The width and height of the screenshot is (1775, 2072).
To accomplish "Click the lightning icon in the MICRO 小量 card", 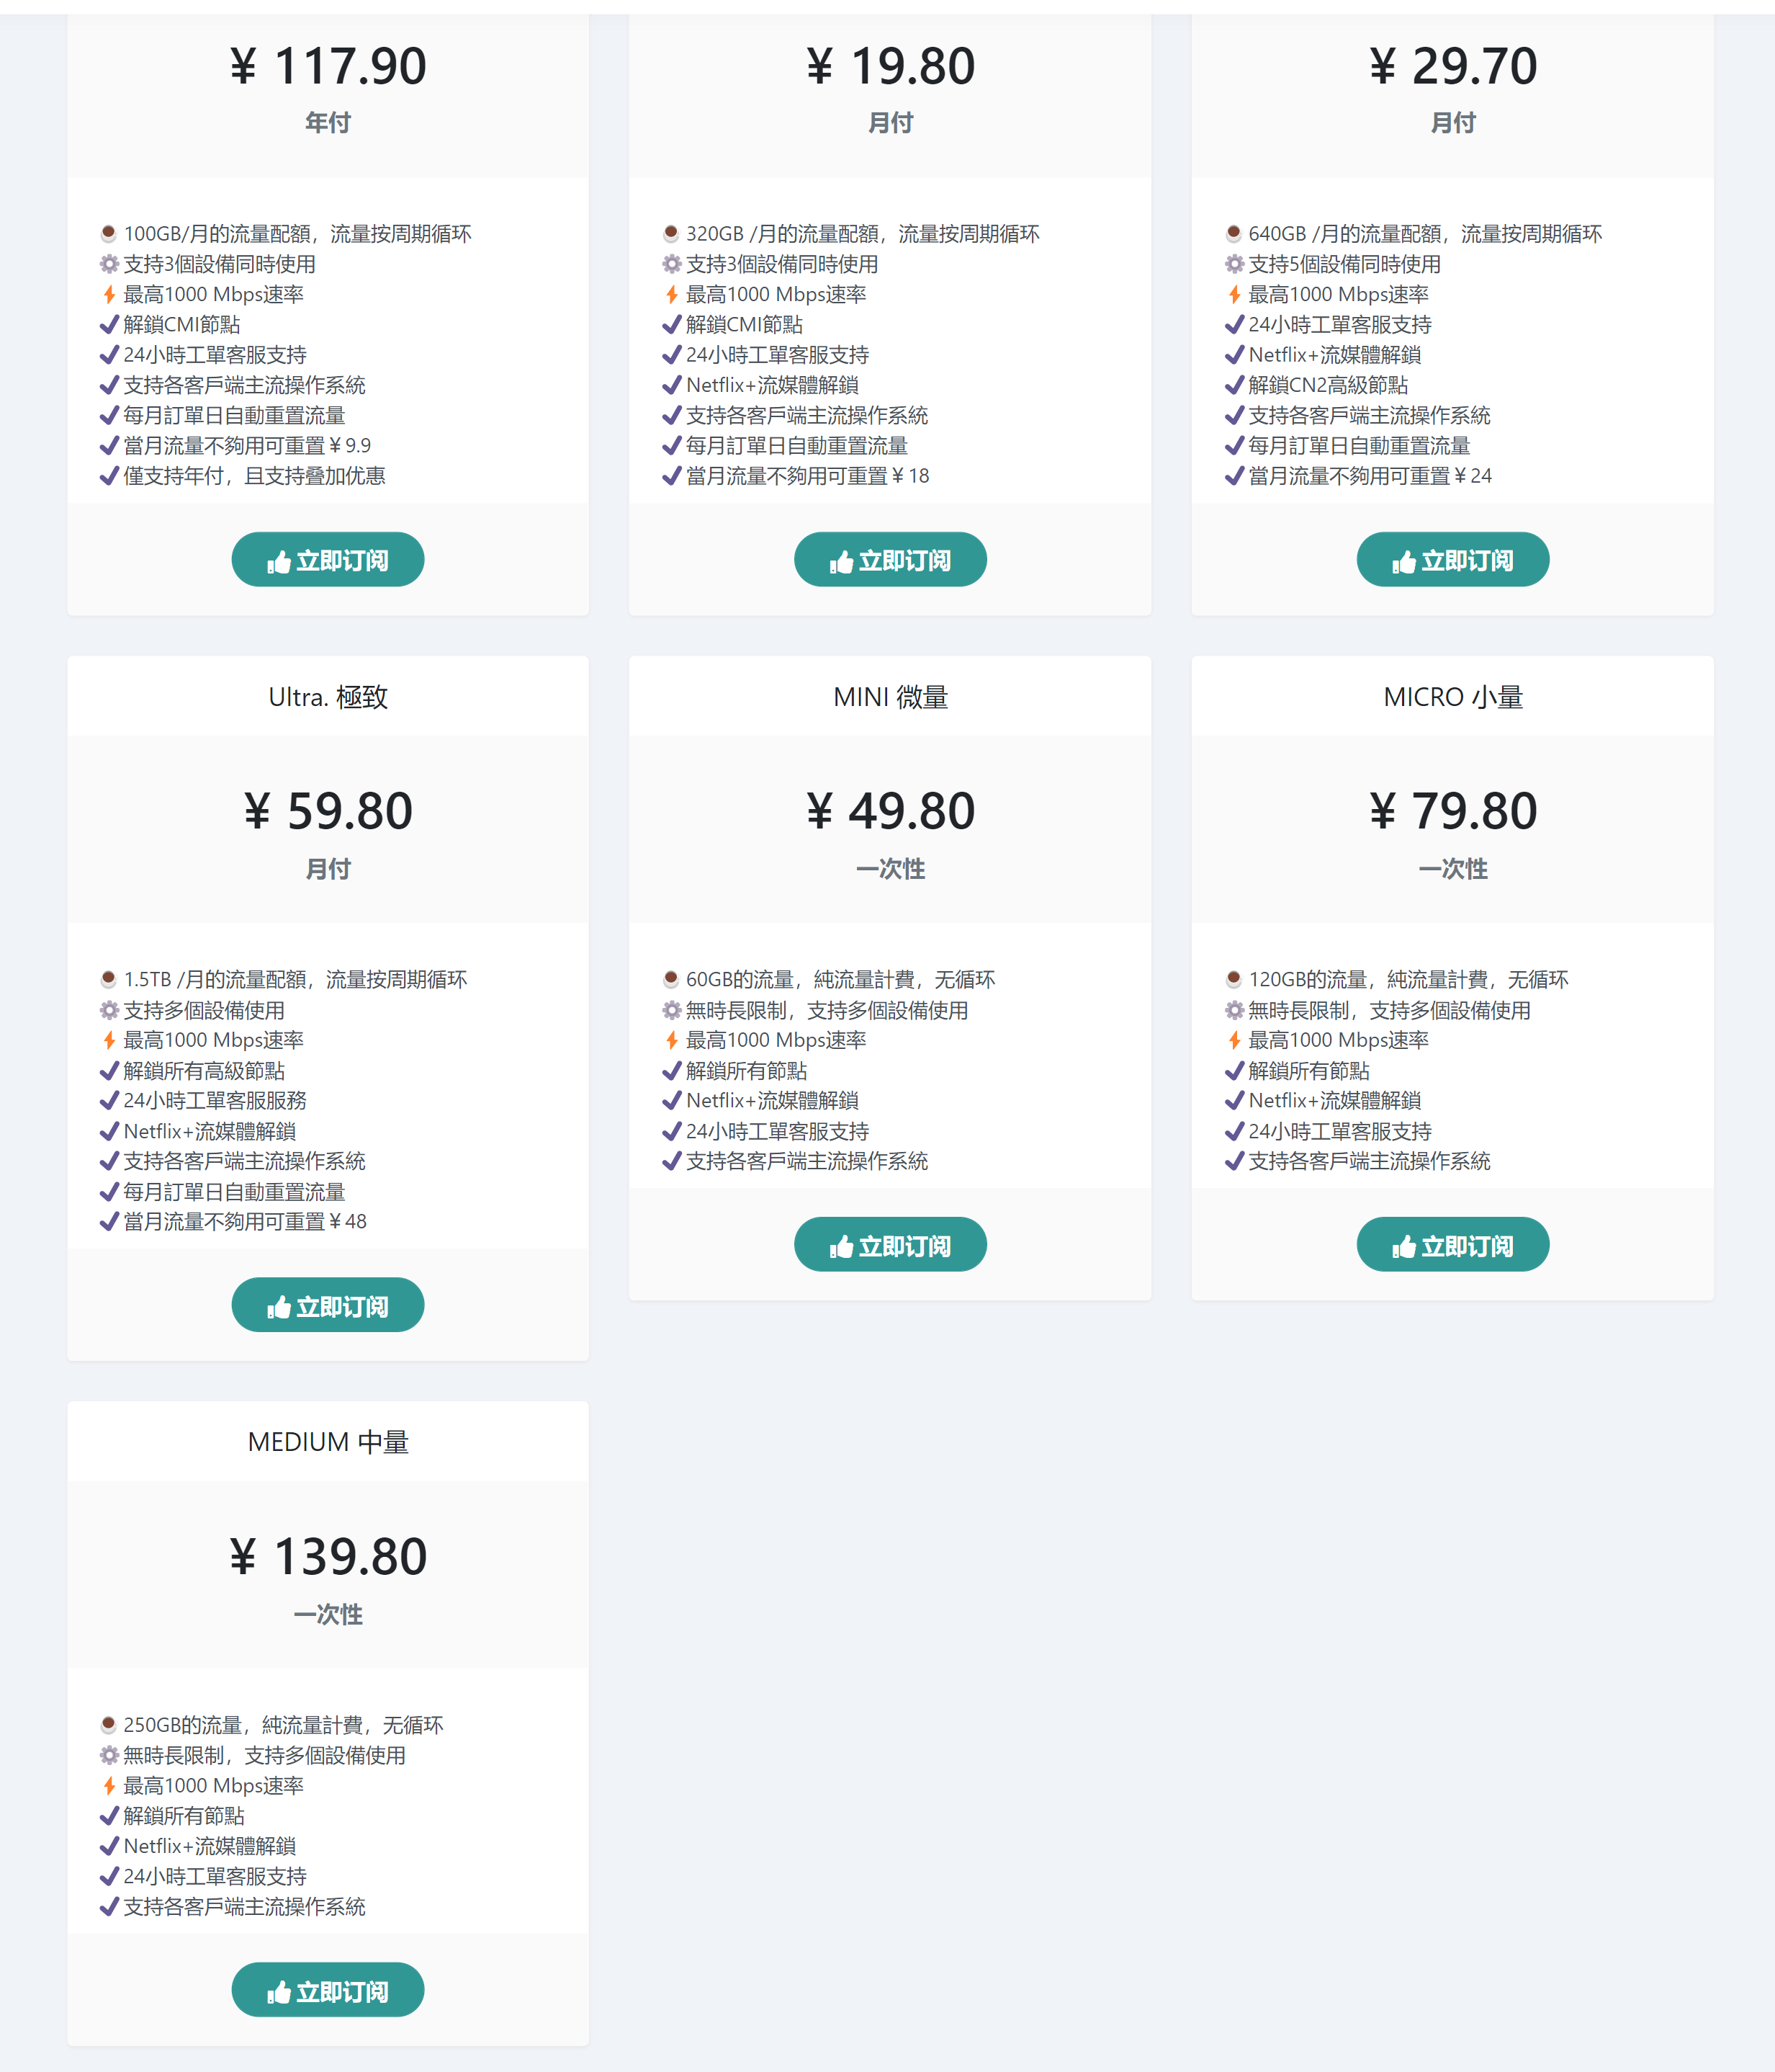I will [x=1234, y=1040].
